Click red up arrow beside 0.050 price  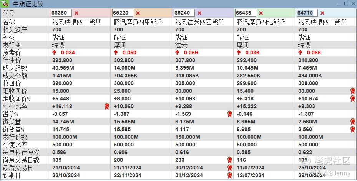[116, 53]
